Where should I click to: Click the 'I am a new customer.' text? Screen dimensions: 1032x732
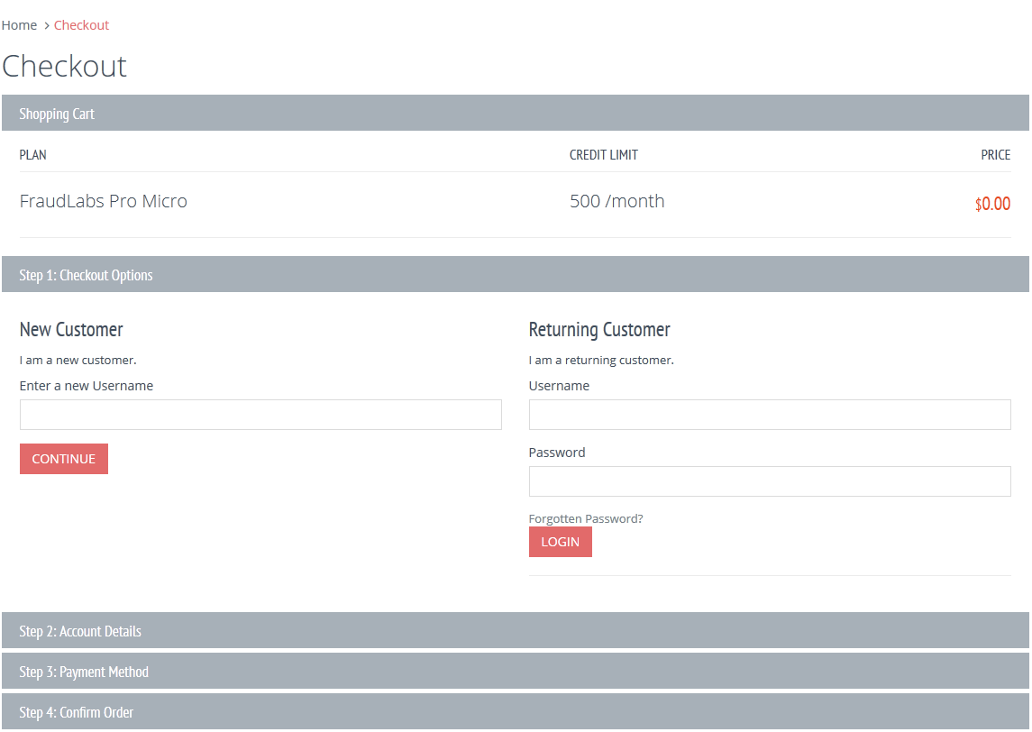pos(78,360)
